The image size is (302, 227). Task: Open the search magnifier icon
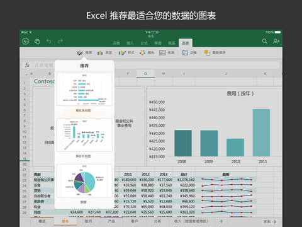pos(265,41)
